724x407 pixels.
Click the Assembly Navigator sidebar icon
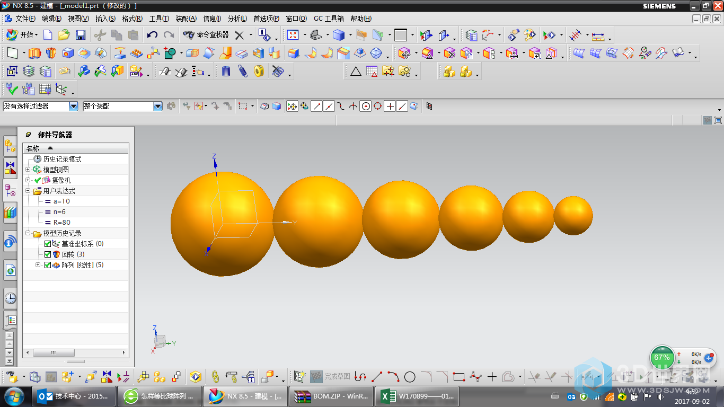pyautogui.click(x=10, y=146)
